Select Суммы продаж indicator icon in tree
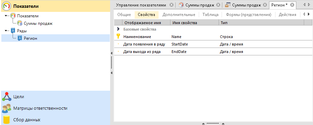 point(19,23)
